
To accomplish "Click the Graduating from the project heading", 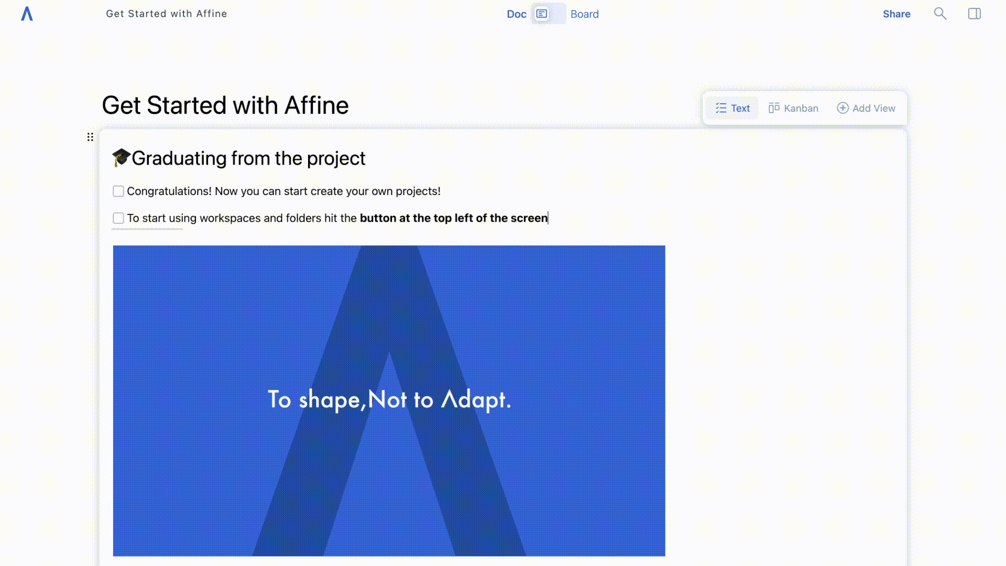I will [x=248, y=158].
